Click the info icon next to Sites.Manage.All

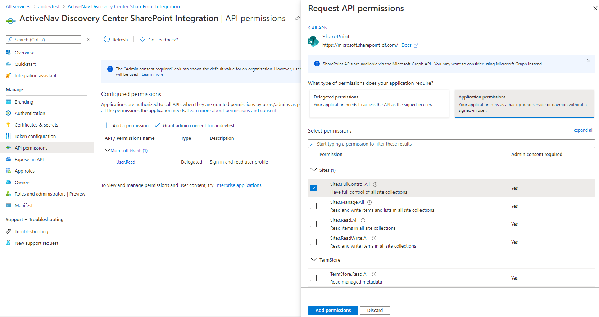369,202
